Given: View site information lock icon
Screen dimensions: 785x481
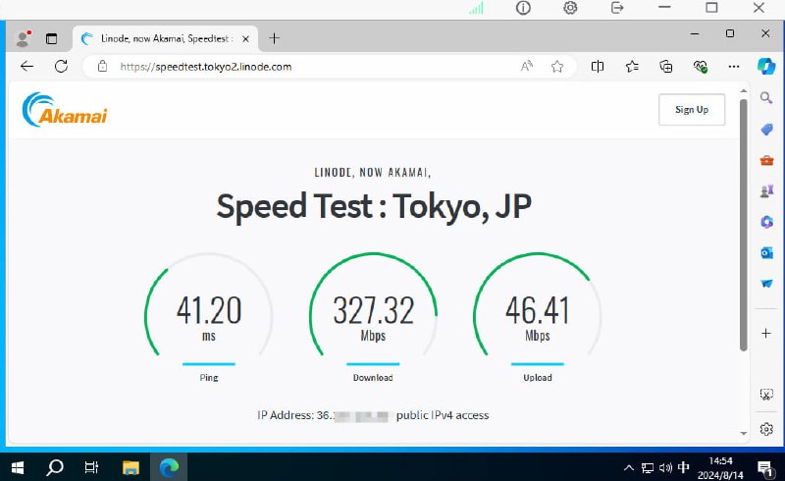Looking at the screenshot, I should (102, 66).
